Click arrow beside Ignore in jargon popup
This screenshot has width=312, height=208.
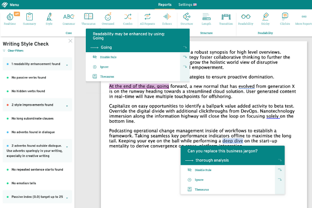(280, 180)
